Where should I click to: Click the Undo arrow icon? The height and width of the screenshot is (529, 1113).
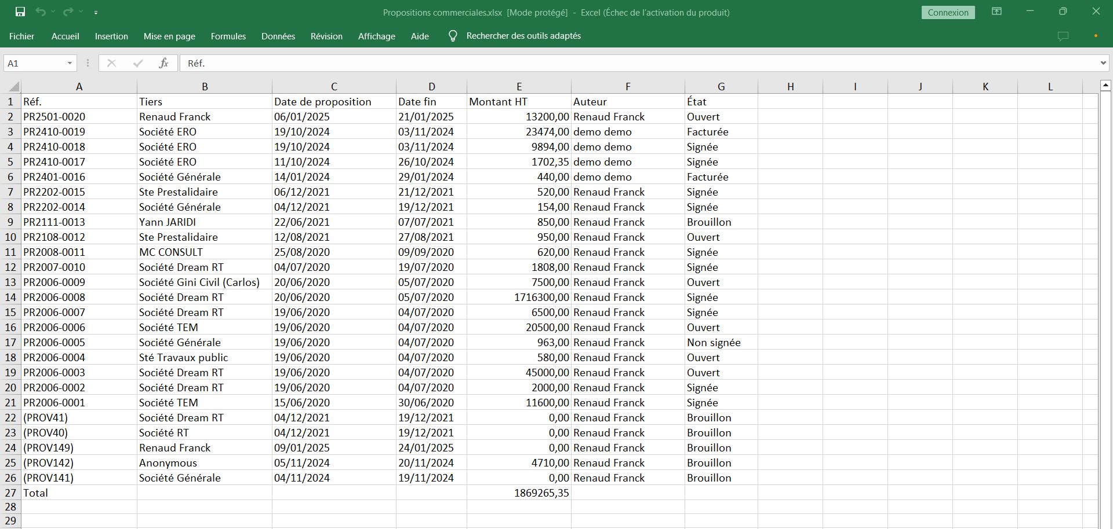coord(40,12)
